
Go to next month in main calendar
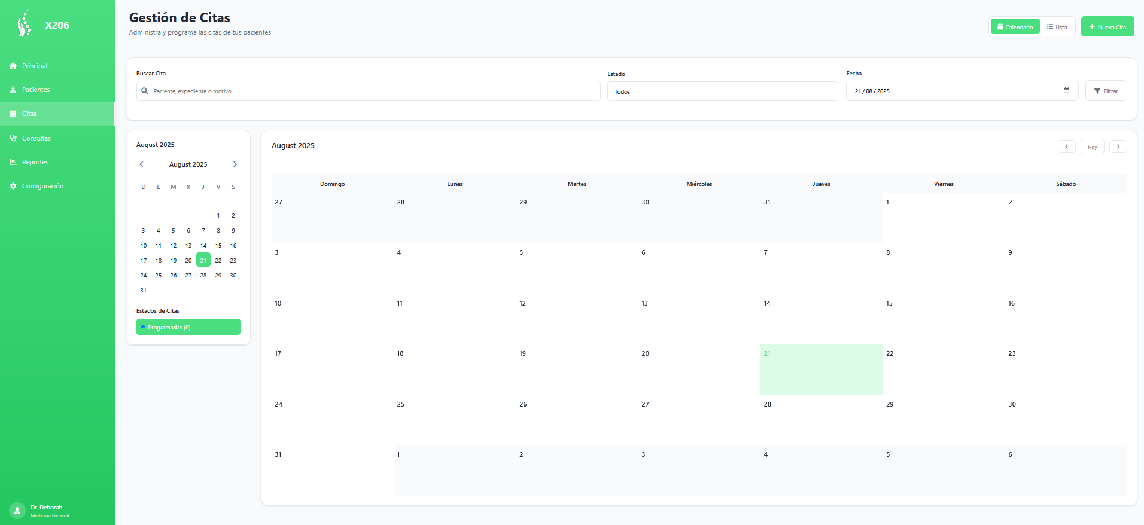[1118, 146]
